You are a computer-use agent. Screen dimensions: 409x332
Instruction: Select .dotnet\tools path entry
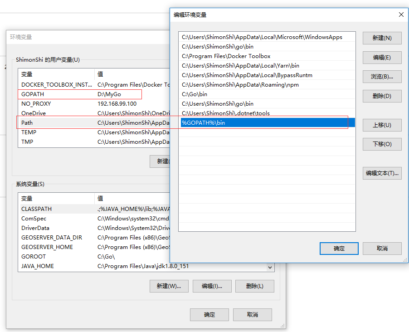(x=267, y=113)
